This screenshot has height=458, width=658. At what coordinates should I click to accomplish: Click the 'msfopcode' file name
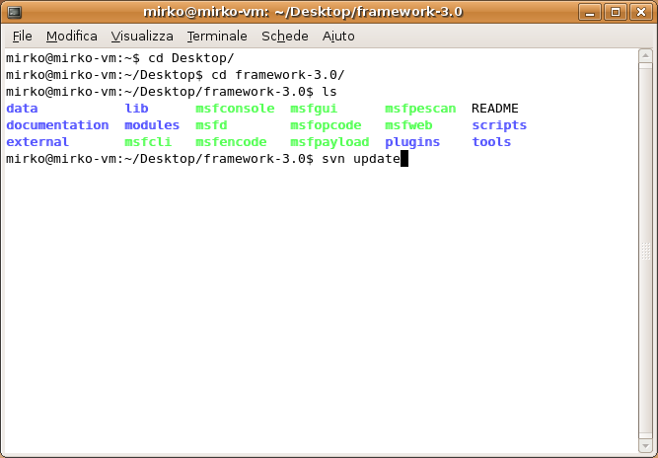(326, 125)
